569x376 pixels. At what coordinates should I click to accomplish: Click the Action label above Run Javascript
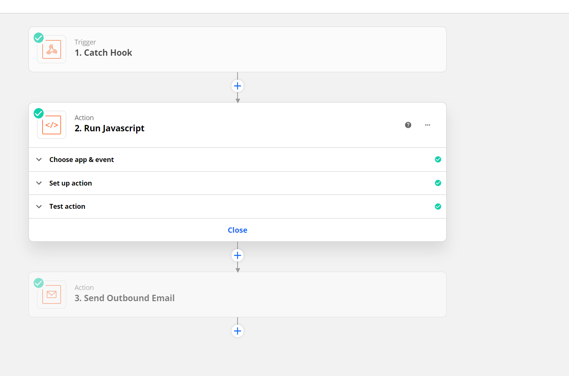point(84,118)
